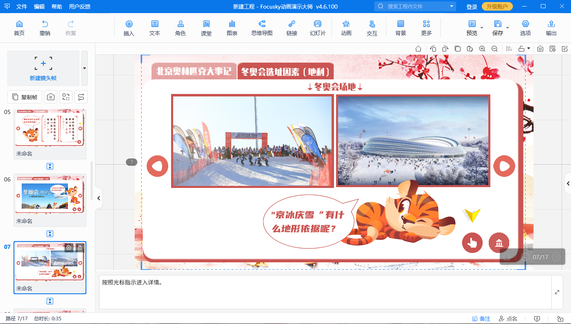Click canvas home view icon

click(418, 49)
